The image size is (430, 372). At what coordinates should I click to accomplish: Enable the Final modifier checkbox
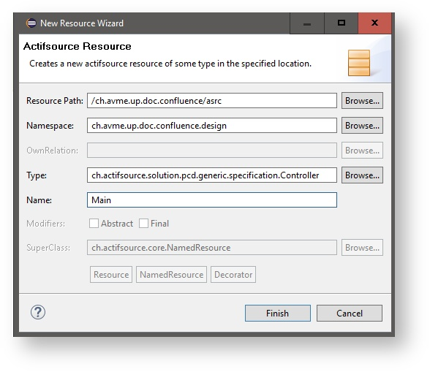143,224
